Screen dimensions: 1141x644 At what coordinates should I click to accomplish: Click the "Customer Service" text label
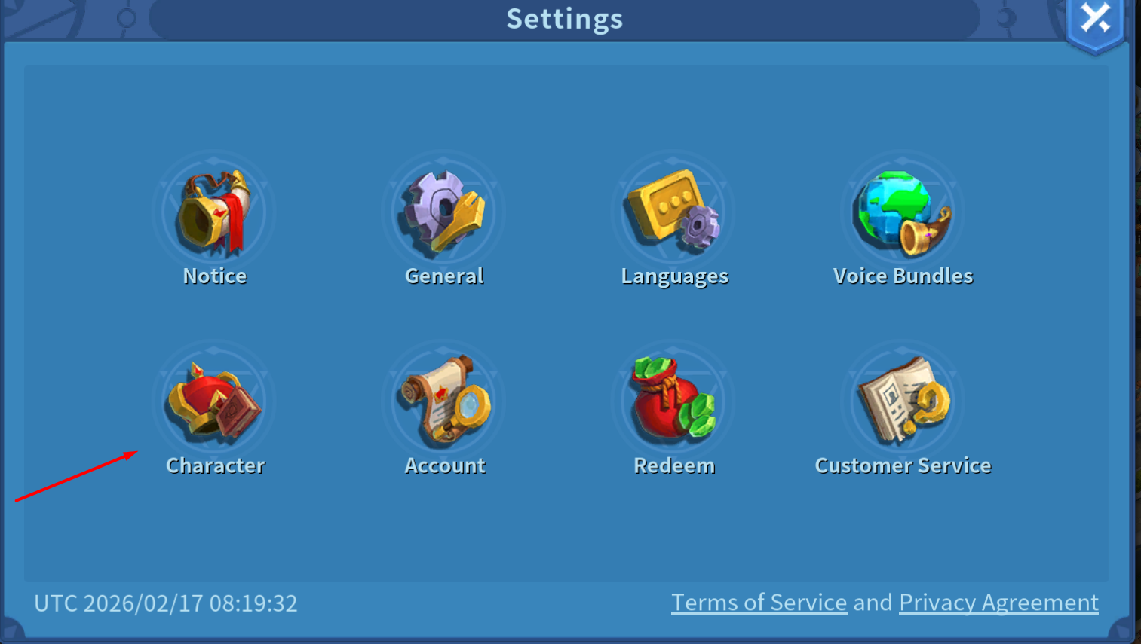tap(903, 465)
